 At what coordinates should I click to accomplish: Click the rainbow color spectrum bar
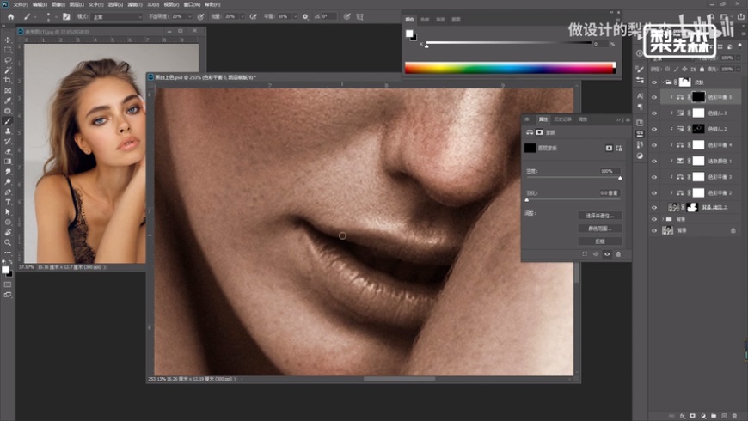tap(509, 67)
